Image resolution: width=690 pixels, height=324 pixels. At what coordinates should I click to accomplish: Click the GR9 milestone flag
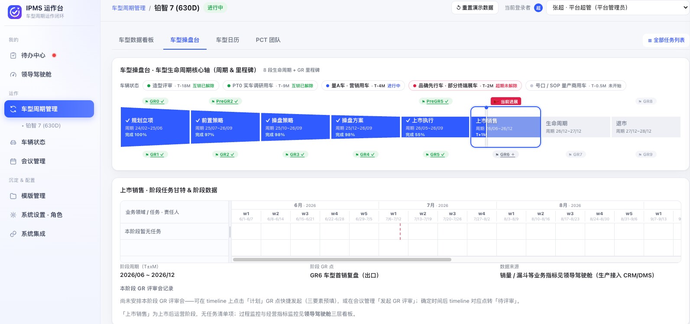pos(646,154)
